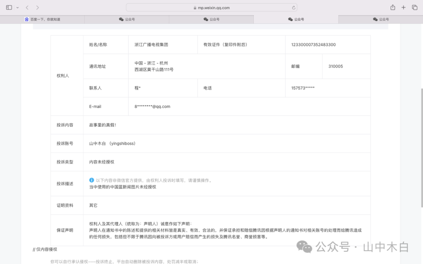Screen dimensions: 423x264
Task: Select the active third 公众号 tab
Action: coord(296,20)
